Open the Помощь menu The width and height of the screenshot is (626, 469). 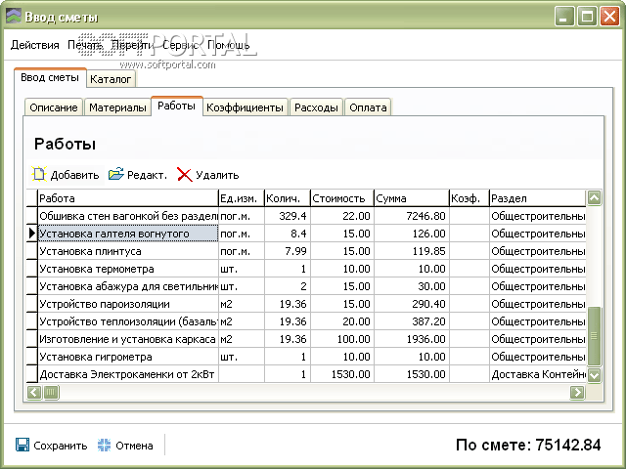click(228, 45)
